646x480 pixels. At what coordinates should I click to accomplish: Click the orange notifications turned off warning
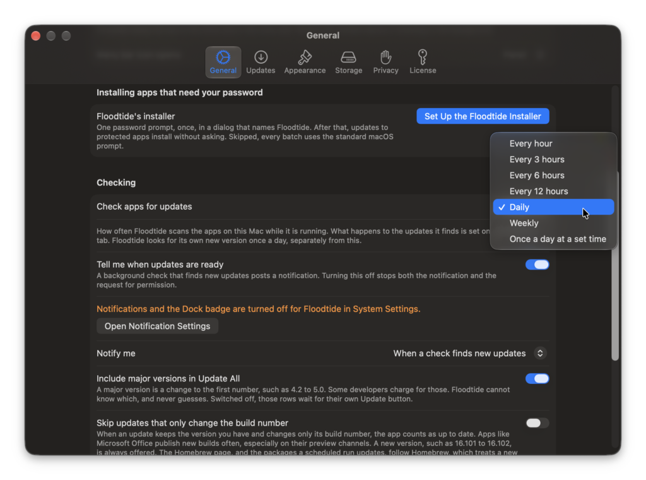pos(258,309)
